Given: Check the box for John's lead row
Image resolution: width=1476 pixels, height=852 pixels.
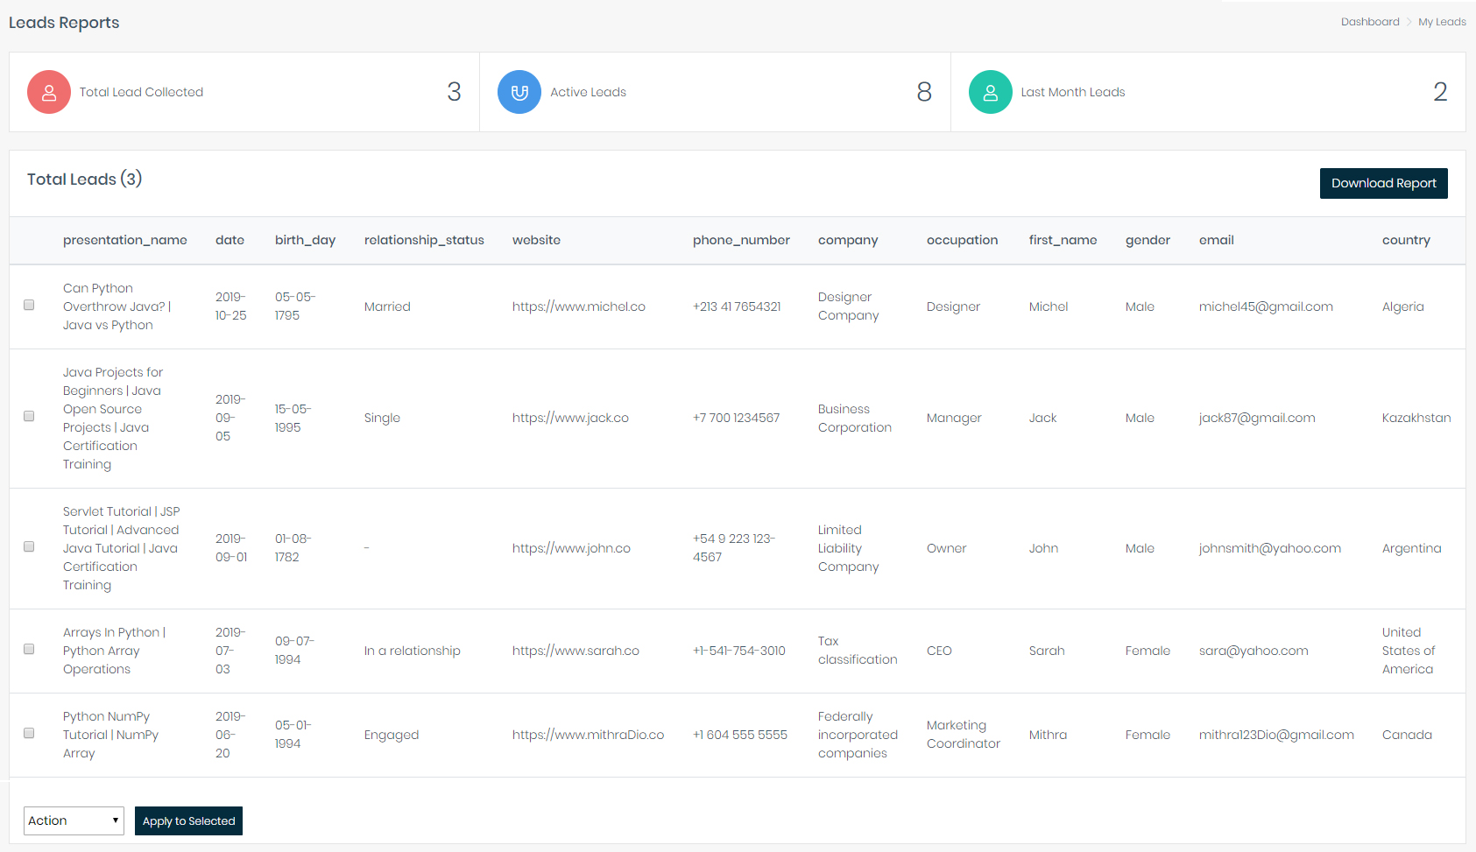Looking at the screenshot, I should tap(29, 547).
